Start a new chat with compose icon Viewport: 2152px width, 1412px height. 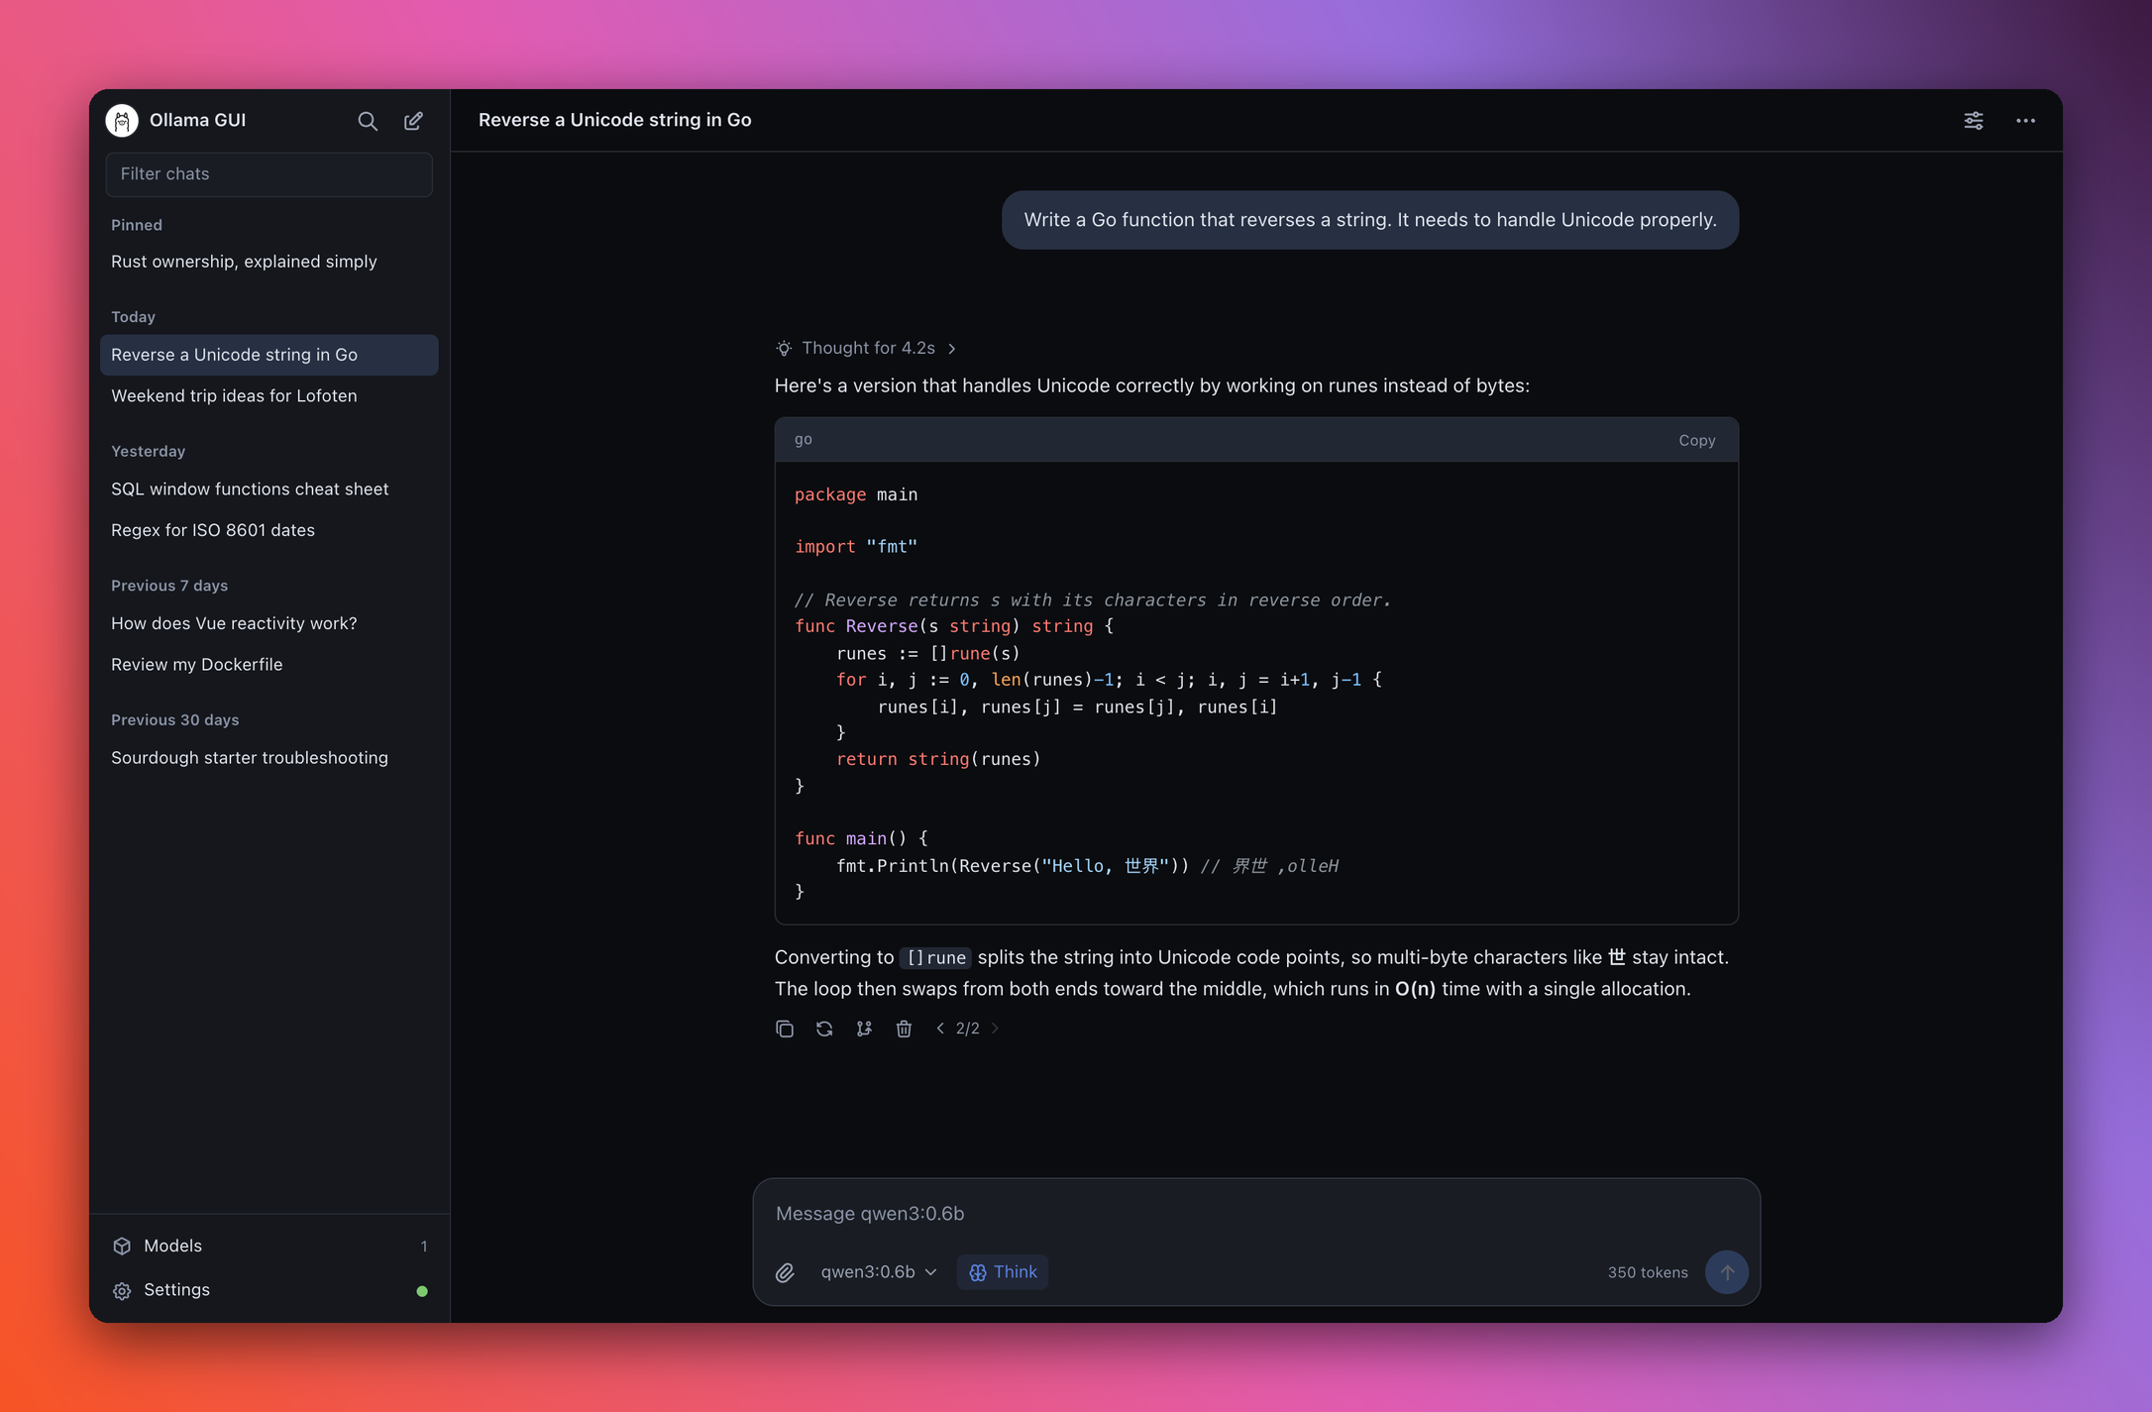click(413, 121)
